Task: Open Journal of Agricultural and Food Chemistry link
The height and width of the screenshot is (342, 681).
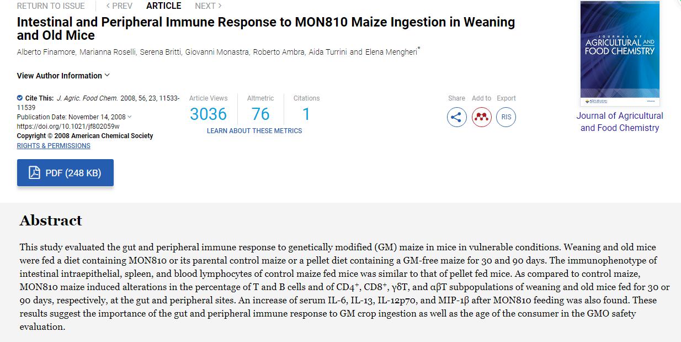Action: pyautogui.click(x=620, y=122)
